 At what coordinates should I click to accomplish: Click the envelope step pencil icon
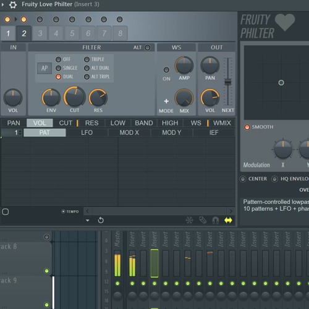point(203,220)
